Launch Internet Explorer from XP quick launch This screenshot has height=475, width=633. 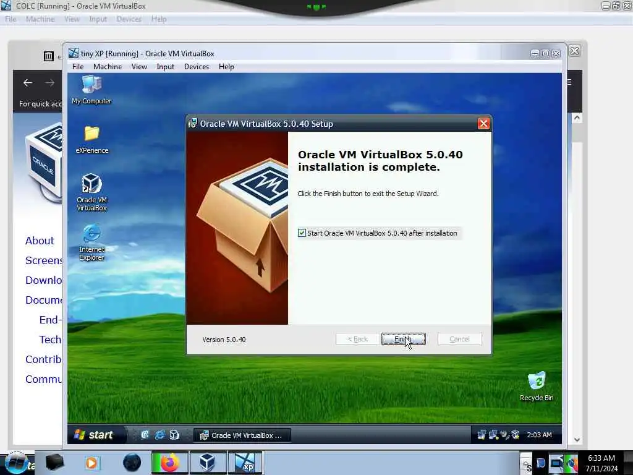pyautogui.click(x=160, y=435)
